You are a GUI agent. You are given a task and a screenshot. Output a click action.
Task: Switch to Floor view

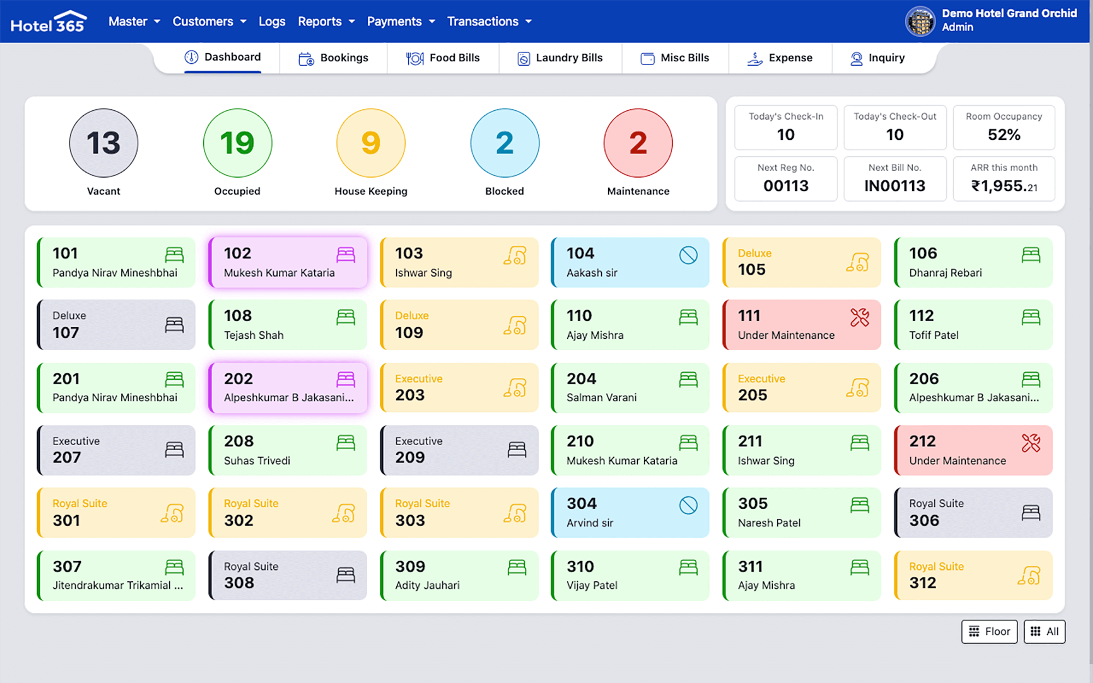(989, 632)
